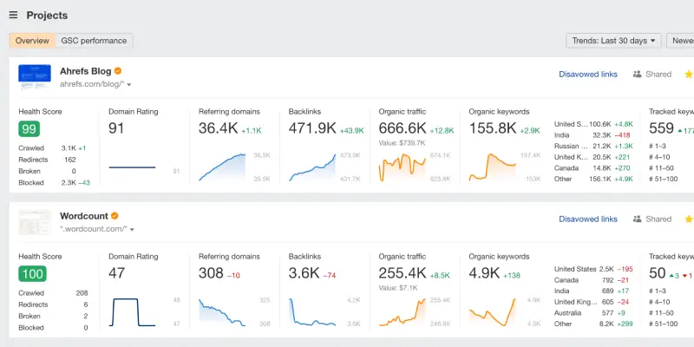
Task: Expand the ahrefs.com/blog/* URL dropdown
Action: coord(129,84)
